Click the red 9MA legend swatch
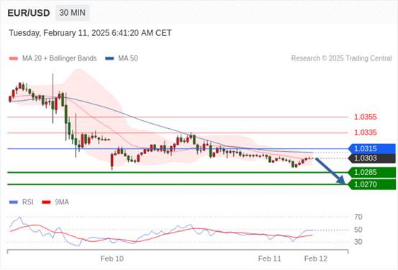The height and width of the screenshot is (270, 398). click(x=46, y=202)
